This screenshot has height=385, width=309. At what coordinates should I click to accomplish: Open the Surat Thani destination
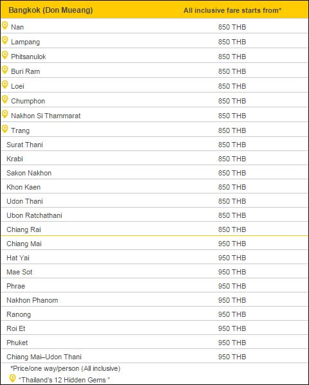click(x=24, y=145)
